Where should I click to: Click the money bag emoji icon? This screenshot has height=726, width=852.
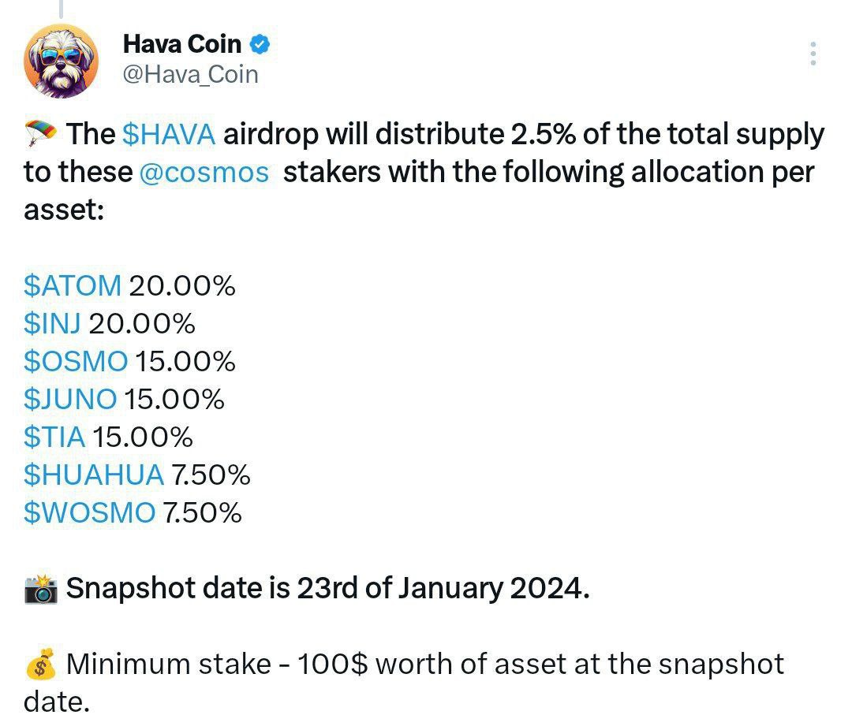(x=41, y=664)
